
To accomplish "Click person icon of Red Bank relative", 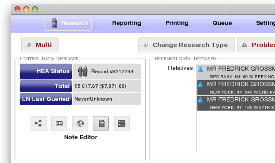I will (201, 69).
